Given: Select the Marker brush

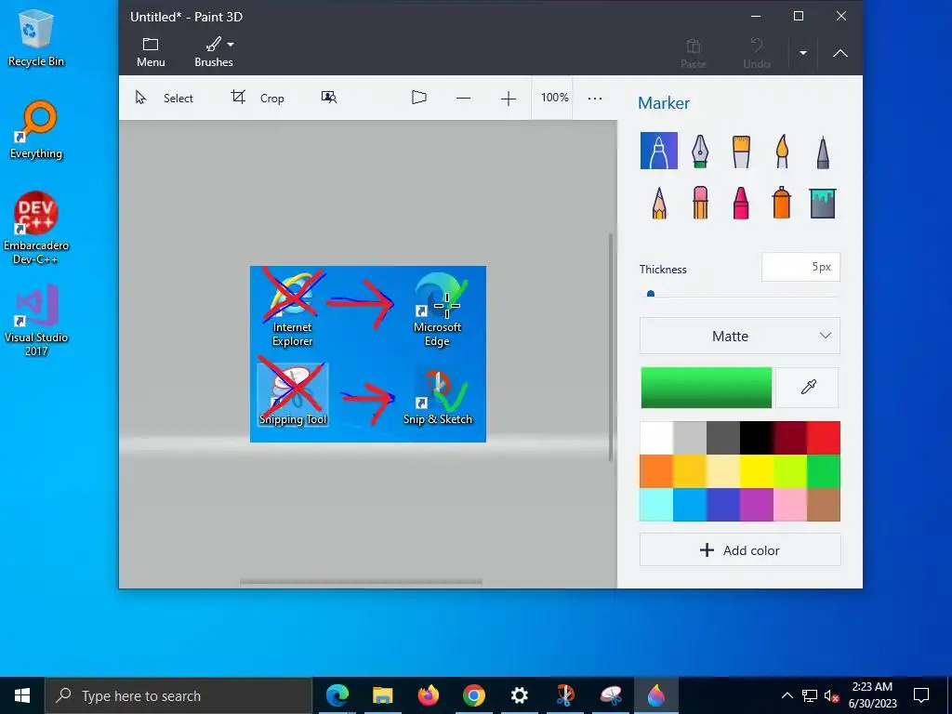Looking at the screenshot, I should point(659,151).
